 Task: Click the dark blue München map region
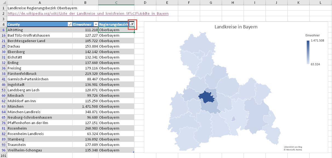click(x=207, y=97)
